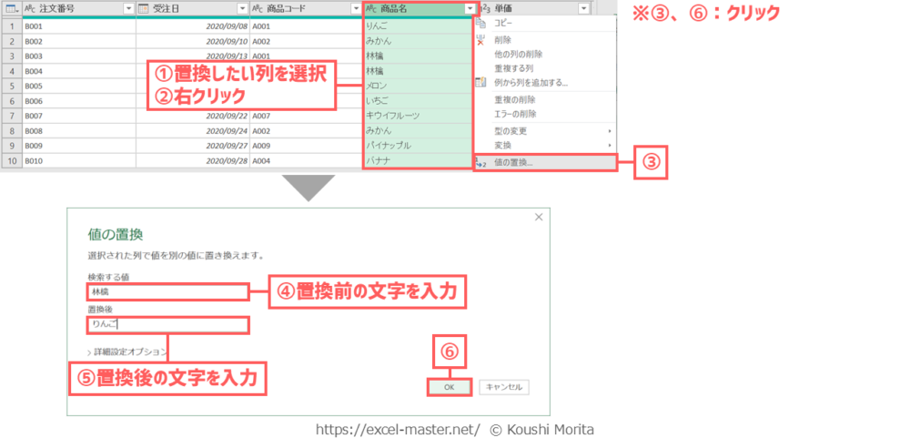Choose 重複の削除 from the context menu

coord(514,99)
